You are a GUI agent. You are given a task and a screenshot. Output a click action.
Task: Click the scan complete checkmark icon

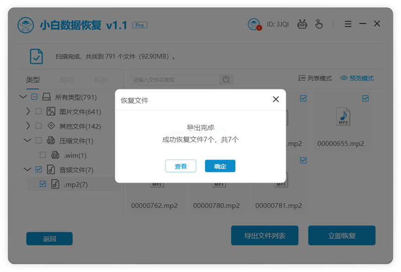(36, 56)
